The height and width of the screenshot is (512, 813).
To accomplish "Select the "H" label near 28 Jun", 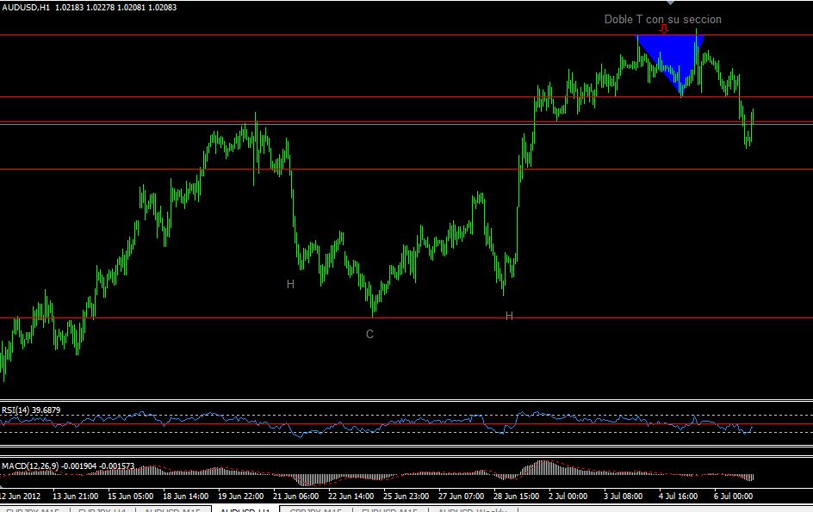I will 509,316.
